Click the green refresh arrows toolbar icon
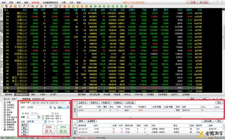 coord(19,6)
